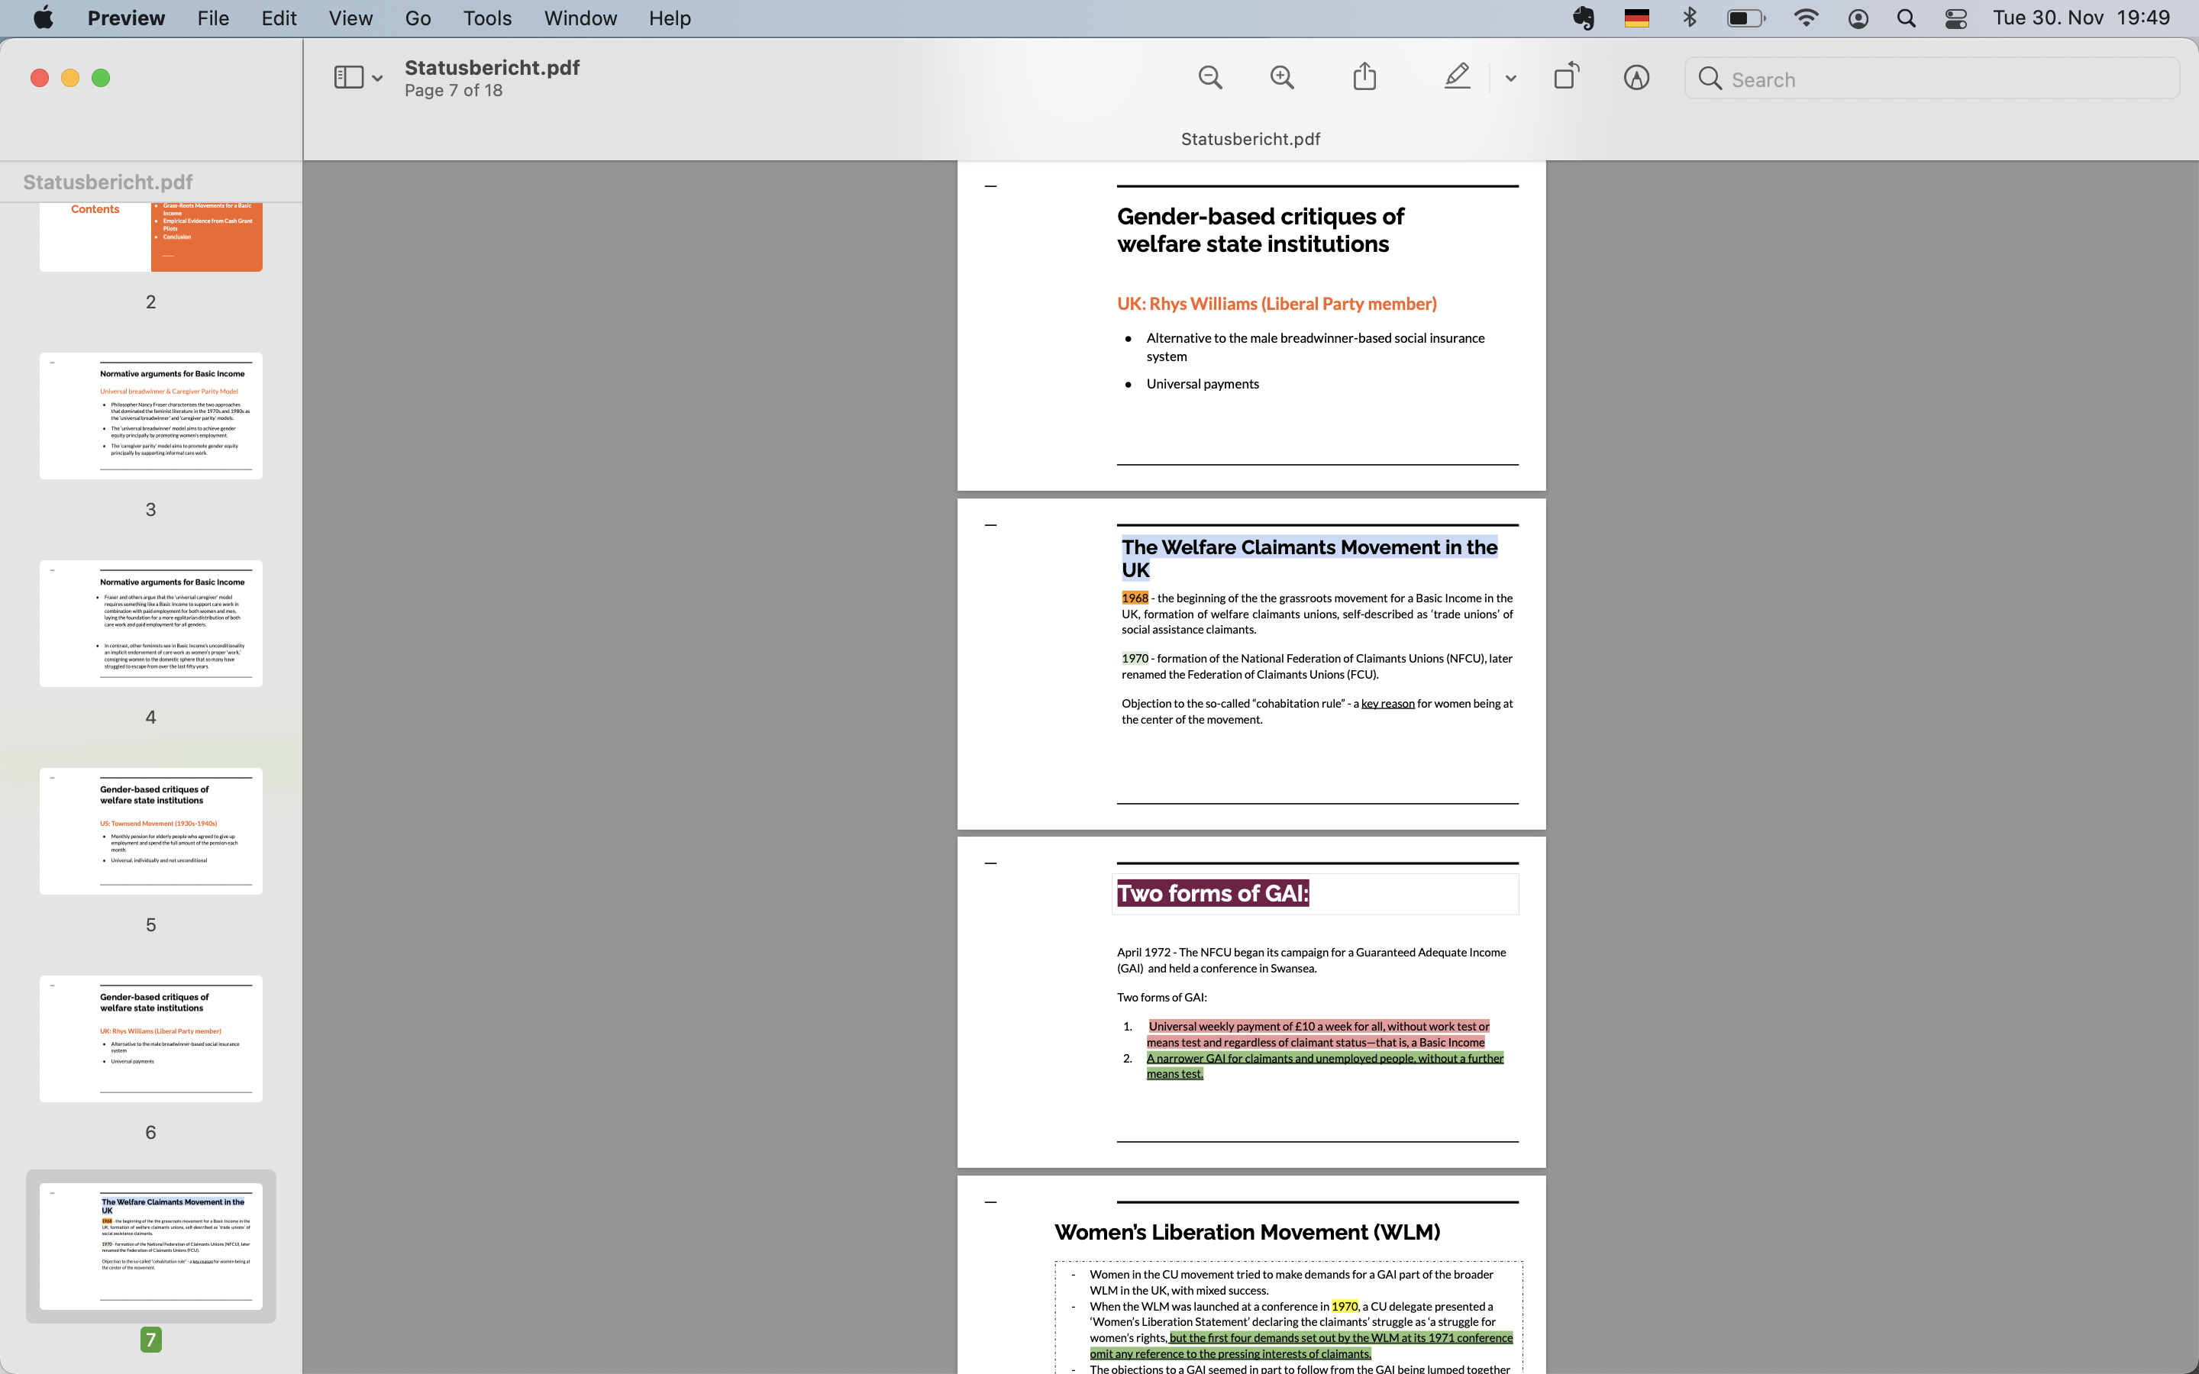Open the Evernote menu bar icon
2199x1374 pixels.
[x=1583, y=18]
